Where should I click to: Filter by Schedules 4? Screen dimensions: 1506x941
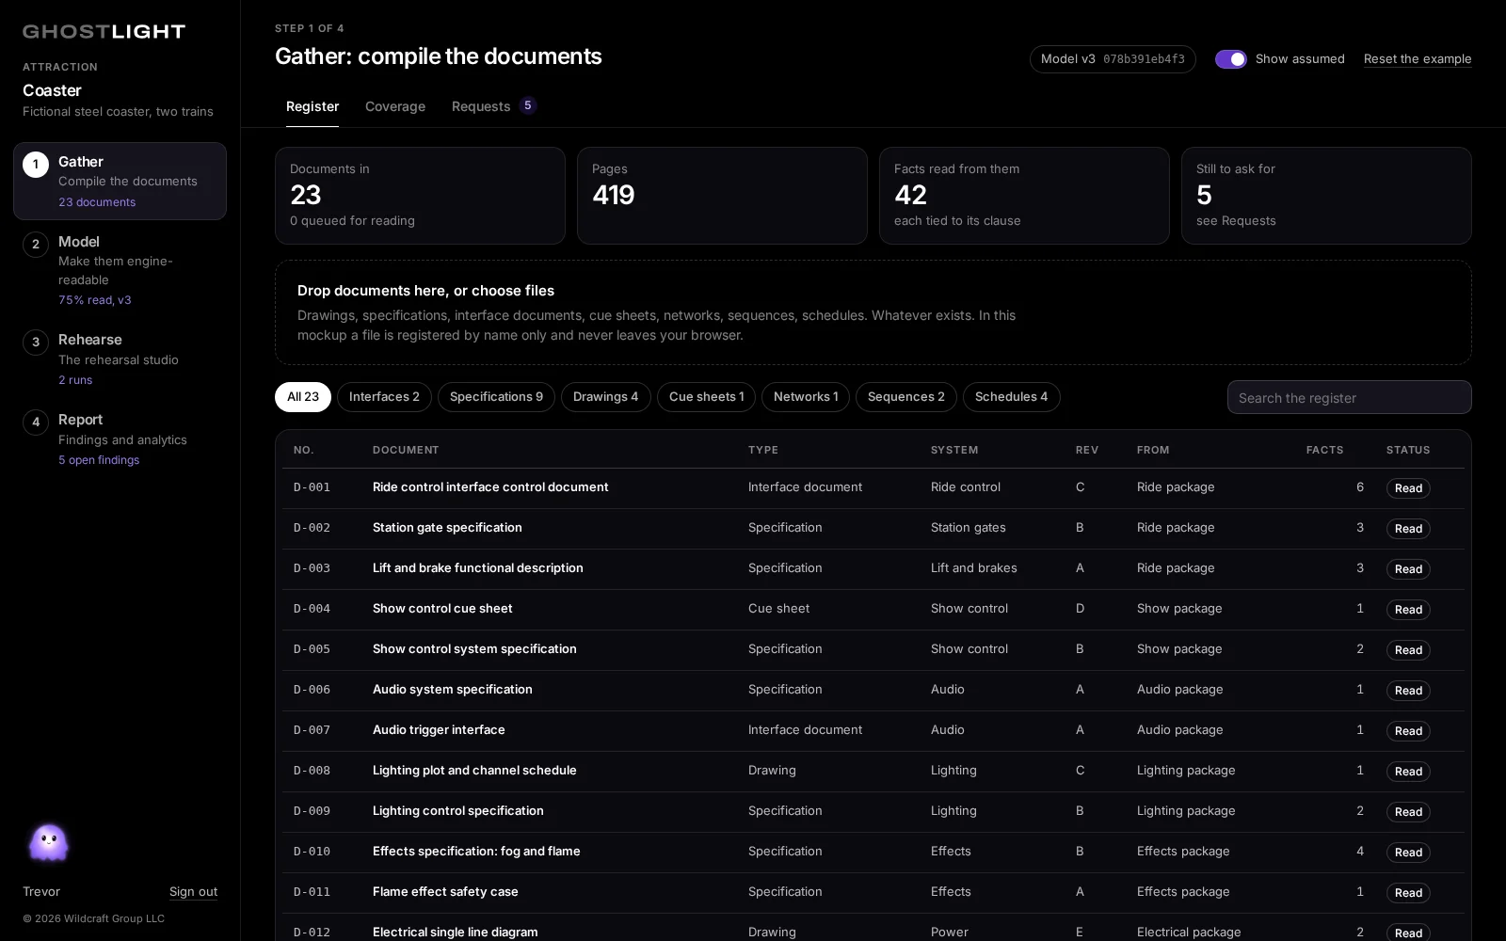coord(1011,397)
